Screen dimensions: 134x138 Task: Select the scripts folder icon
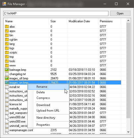tap(7, 52)
